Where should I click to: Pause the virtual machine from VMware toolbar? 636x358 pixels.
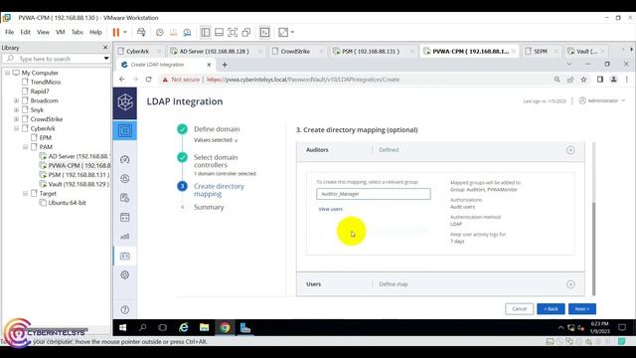[x=116, y=32]
